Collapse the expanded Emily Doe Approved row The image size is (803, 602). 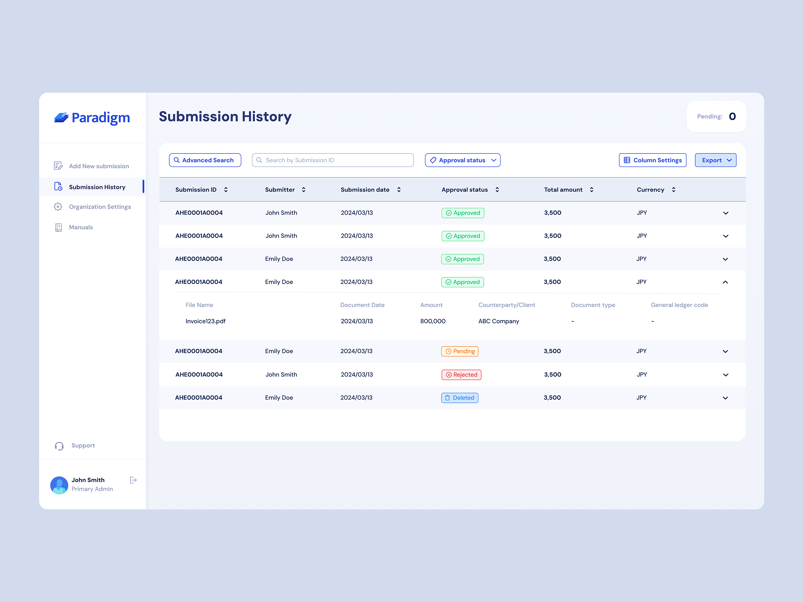725,282
